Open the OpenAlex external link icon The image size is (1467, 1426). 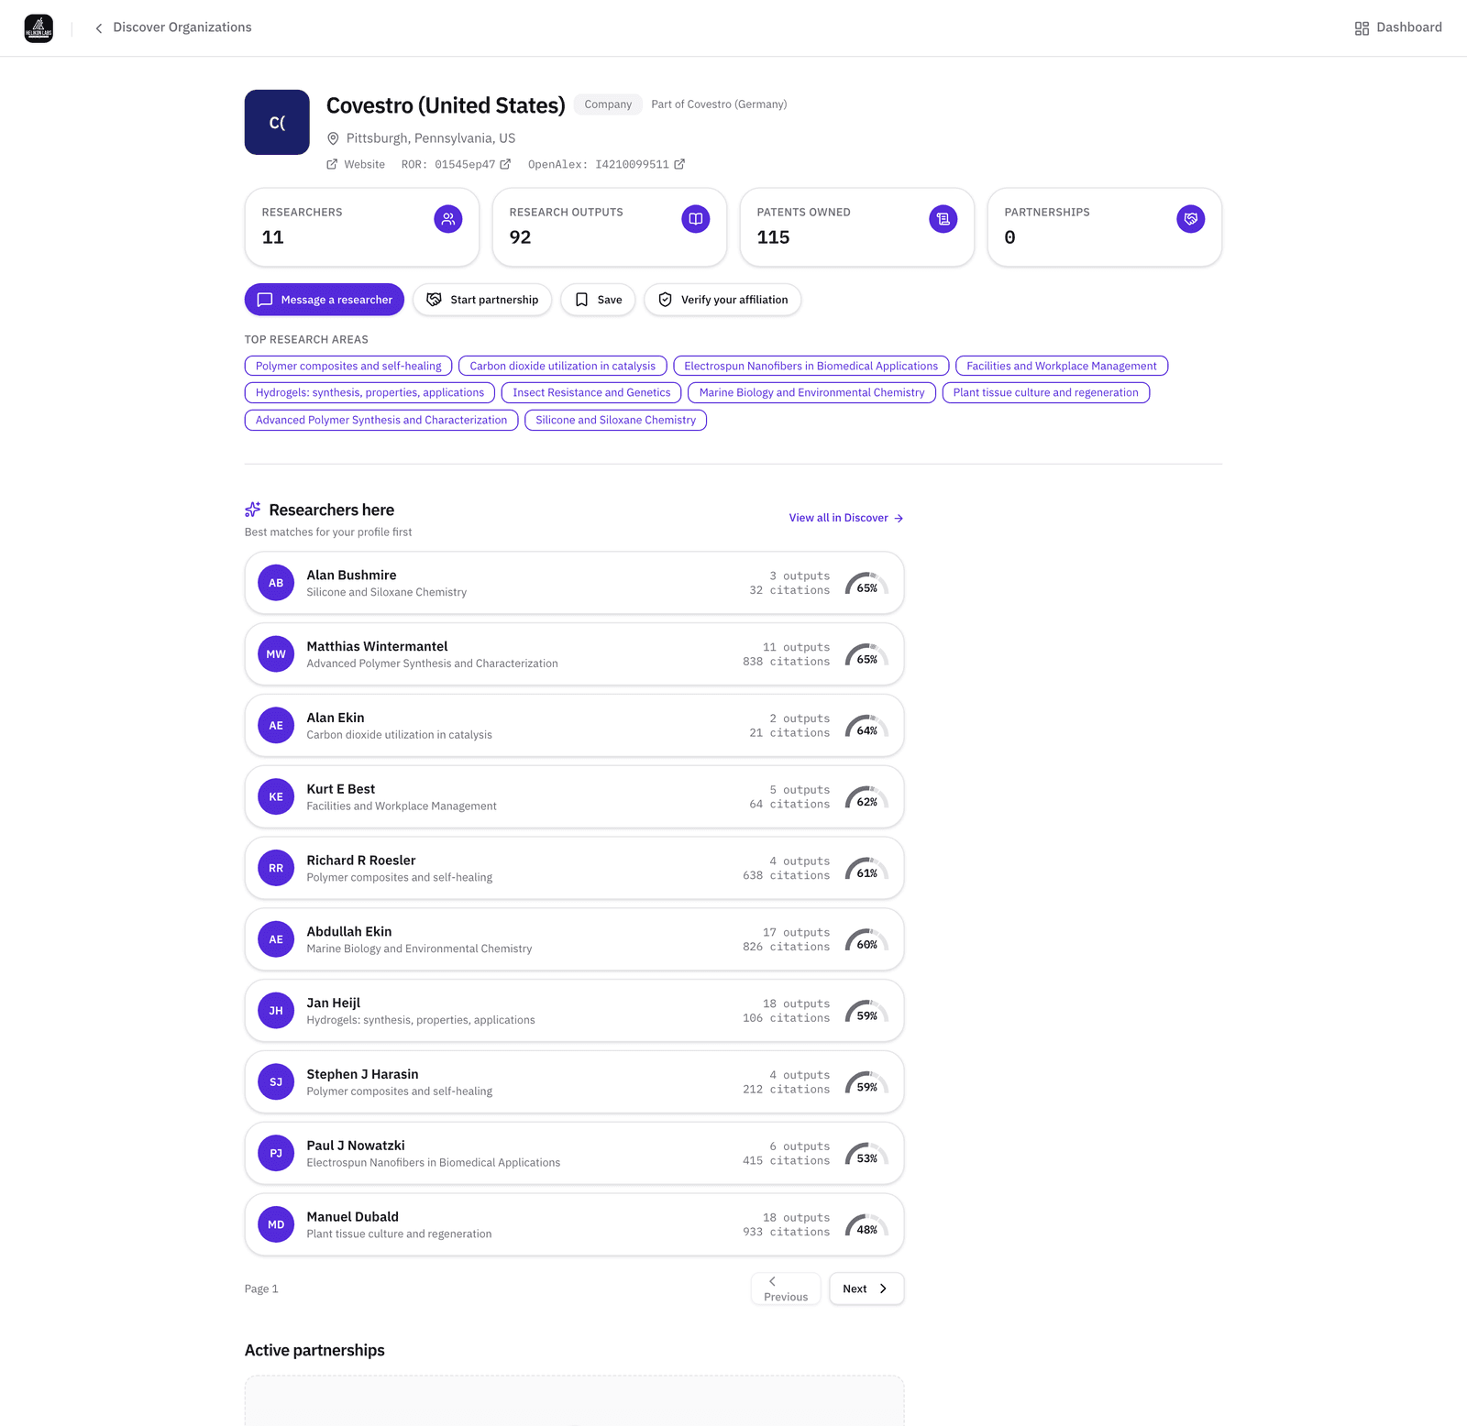click(679, 164)
